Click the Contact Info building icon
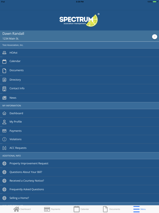This screenshot has width=159, height=213. 4,89
